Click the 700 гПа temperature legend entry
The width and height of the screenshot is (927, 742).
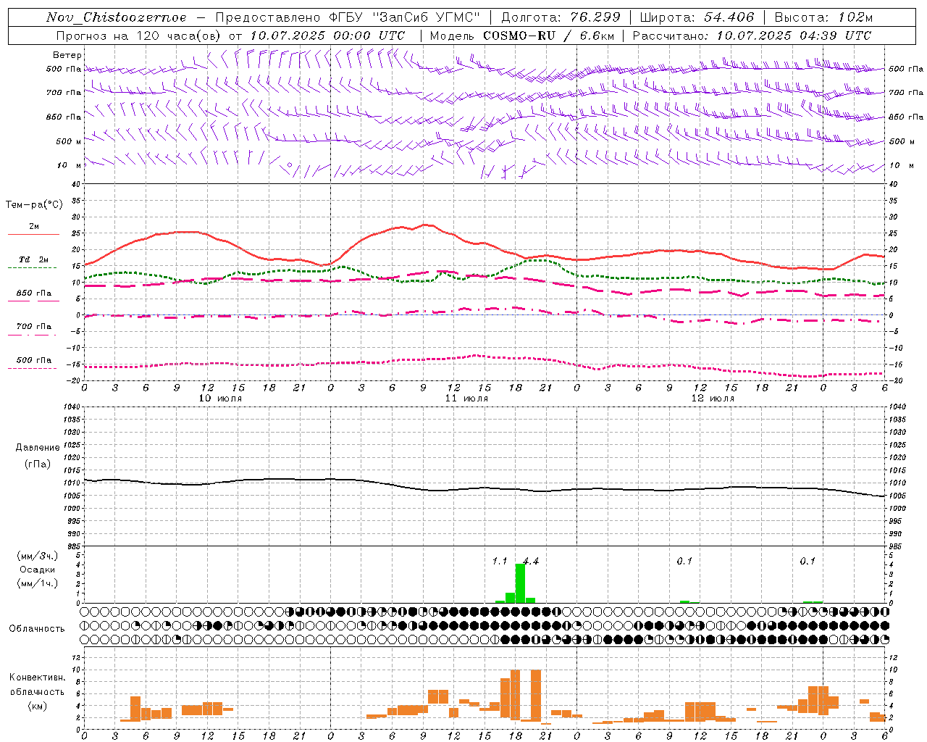34,327
